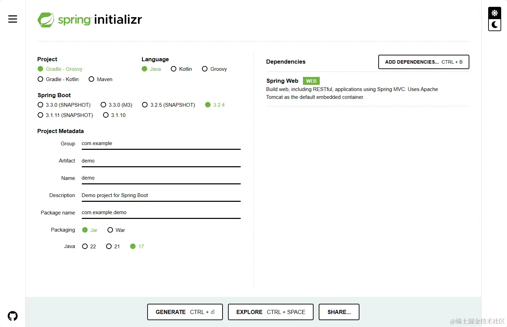507x327 pixels.
Task: Click the Project Metadata heading
Action: pyautogui.click(x=61, y=131)
